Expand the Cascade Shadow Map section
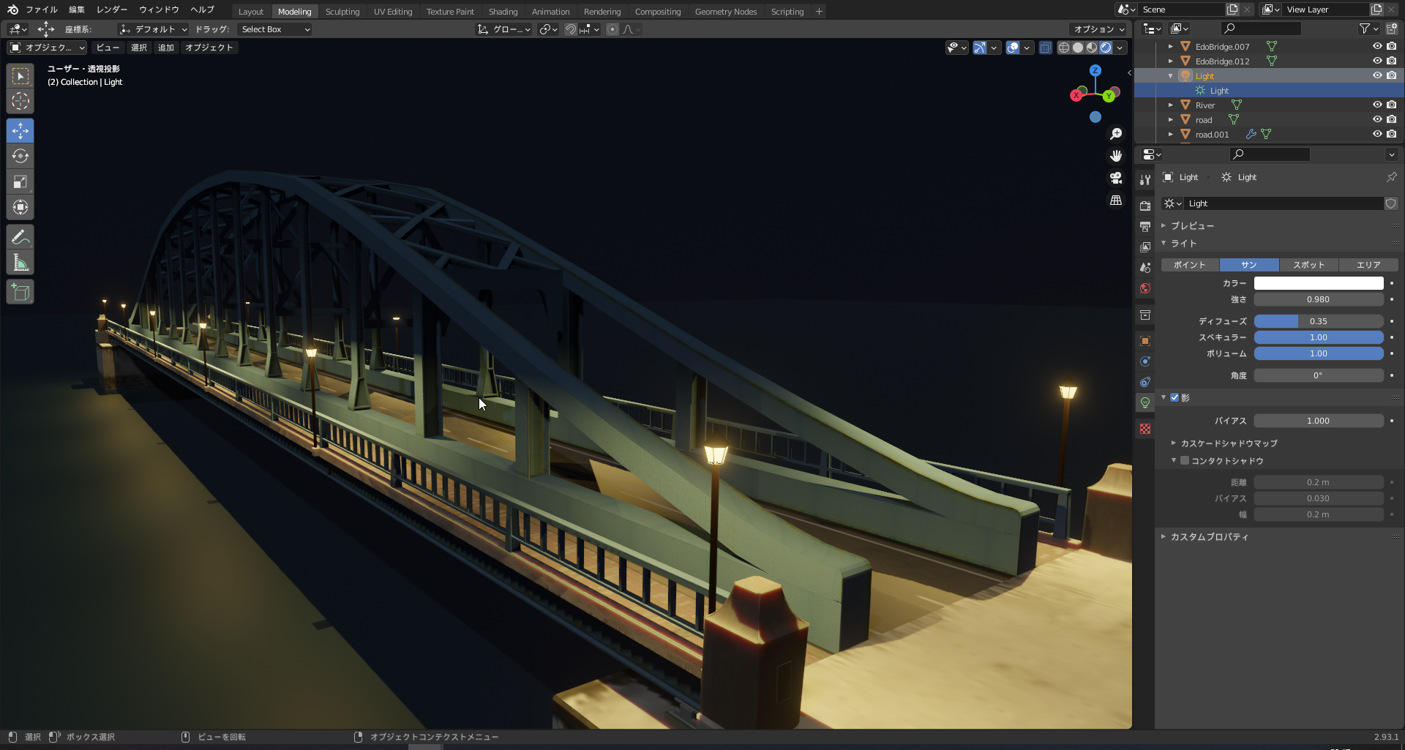 coord(1229,443)
